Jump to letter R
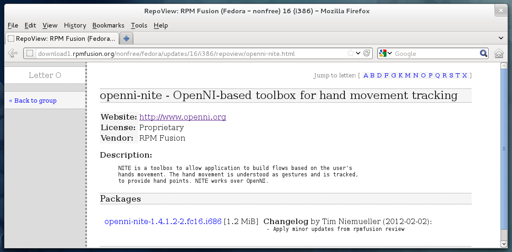 tap(445, 76)
